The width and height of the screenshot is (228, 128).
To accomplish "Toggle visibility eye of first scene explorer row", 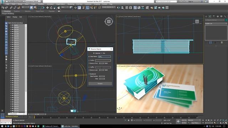I will coord(11,25).
